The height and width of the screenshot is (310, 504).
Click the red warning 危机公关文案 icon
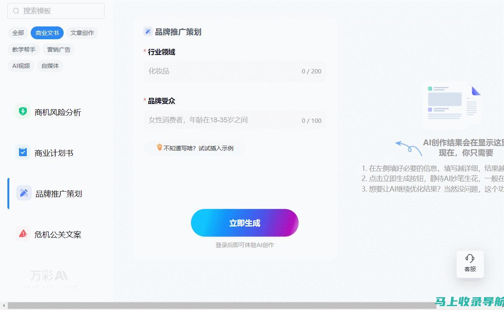pyautogui.click(x=23, y=233)
